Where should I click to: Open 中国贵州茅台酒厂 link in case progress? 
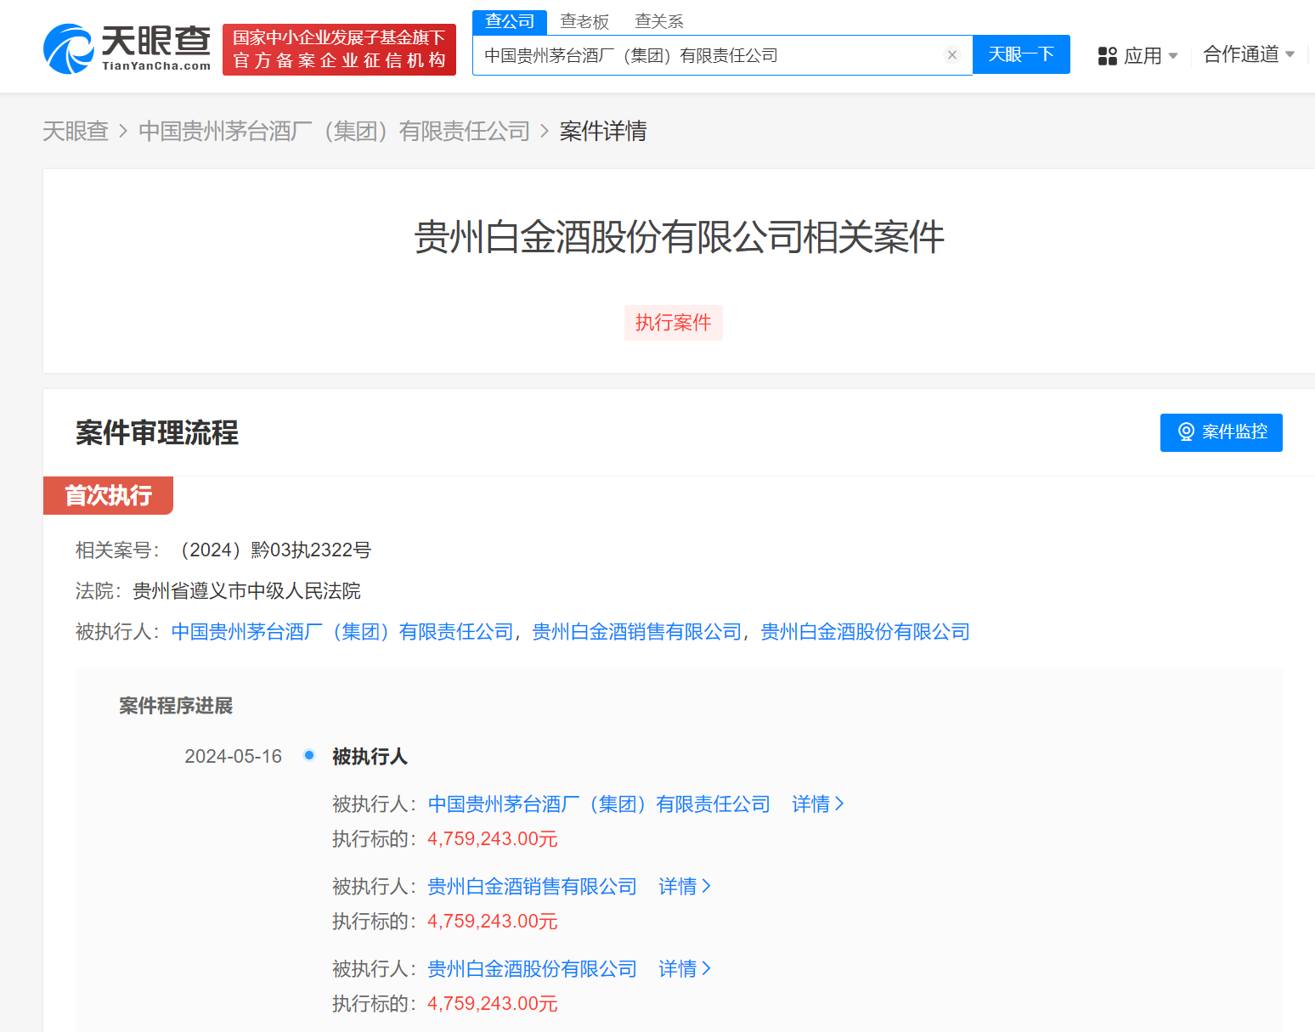(x=599, y=804)
